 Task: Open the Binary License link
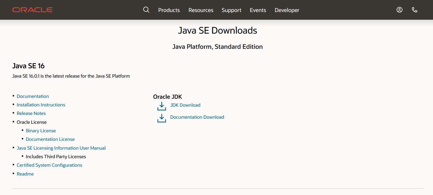click(41, 131)
